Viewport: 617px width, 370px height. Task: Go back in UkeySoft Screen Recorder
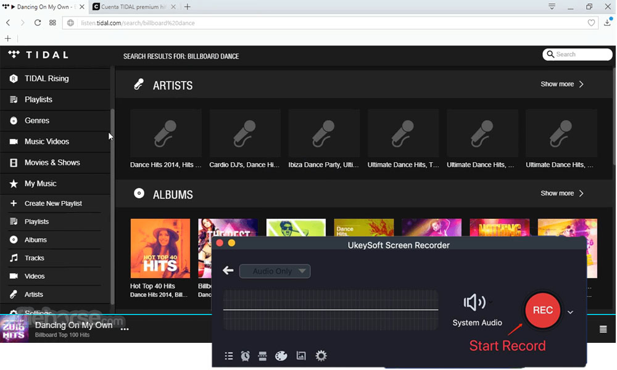pos(228,271)
